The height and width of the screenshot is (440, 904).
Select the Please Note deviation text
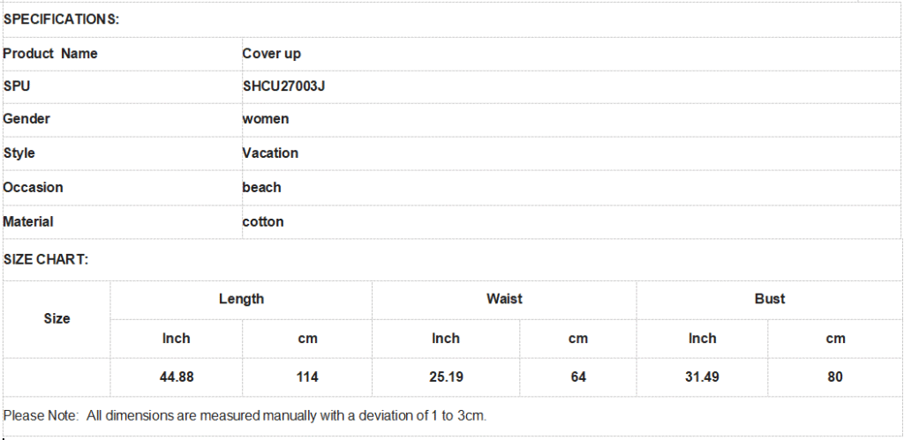pyautogui.click(x=245, y=416)
